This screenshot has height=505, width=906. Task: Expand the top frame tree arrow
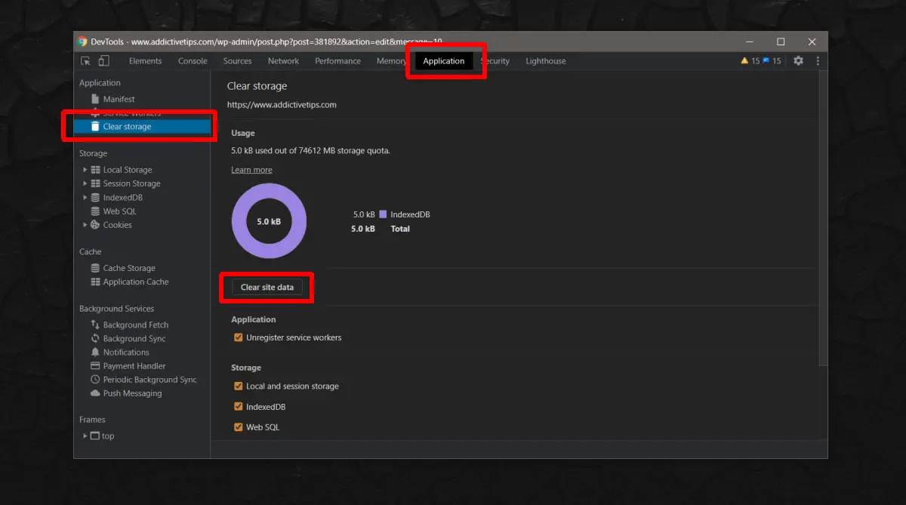tap(85, 436)
